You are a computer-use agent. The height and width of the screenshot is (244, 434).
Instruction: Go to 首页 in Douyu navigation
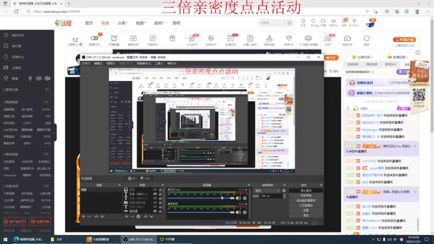coord(89,23)
